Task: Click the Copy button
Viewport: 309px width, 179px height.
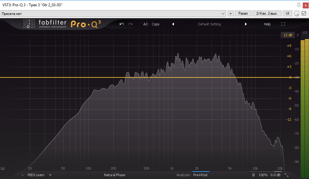Action: [x=155, y=24]
